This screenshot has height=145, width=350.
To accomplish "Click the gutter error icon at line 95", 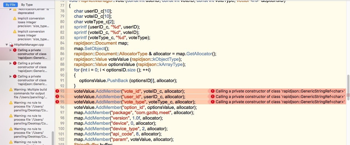I will [57, 102].
